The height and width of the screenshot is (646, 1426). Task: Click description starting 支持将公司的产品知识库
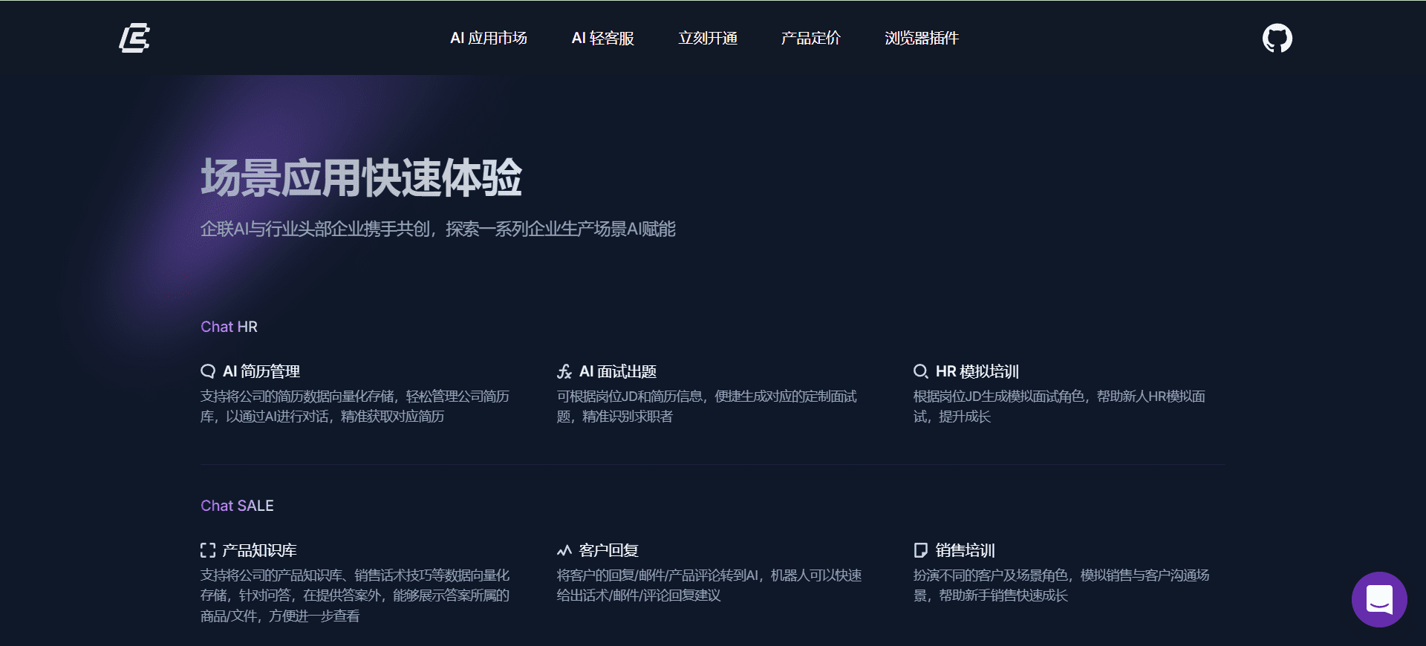coord(355,596)
